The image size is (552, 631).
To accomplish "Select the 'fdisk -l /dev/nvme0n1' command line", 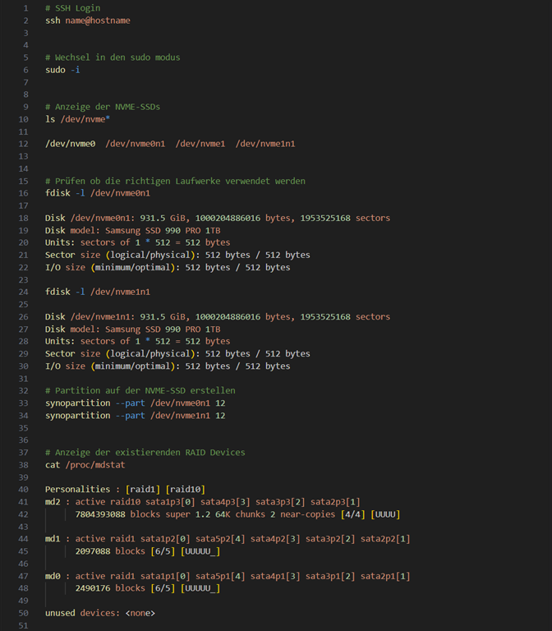I will tap(98, 193).
